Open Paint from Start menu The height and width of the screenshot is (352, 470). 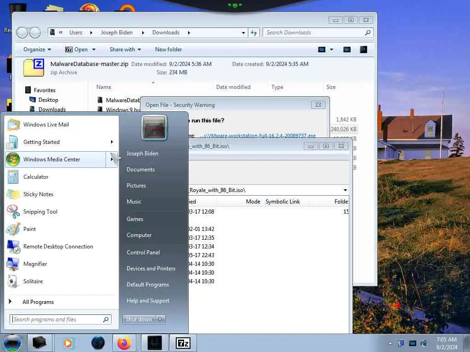62,229
